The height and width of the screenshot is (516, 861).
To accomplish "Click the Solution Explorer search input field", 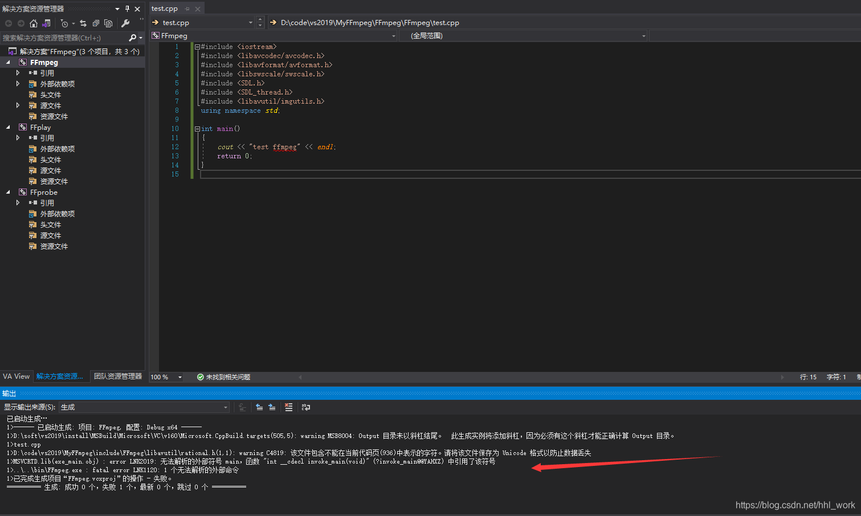I will coord(64,38).
